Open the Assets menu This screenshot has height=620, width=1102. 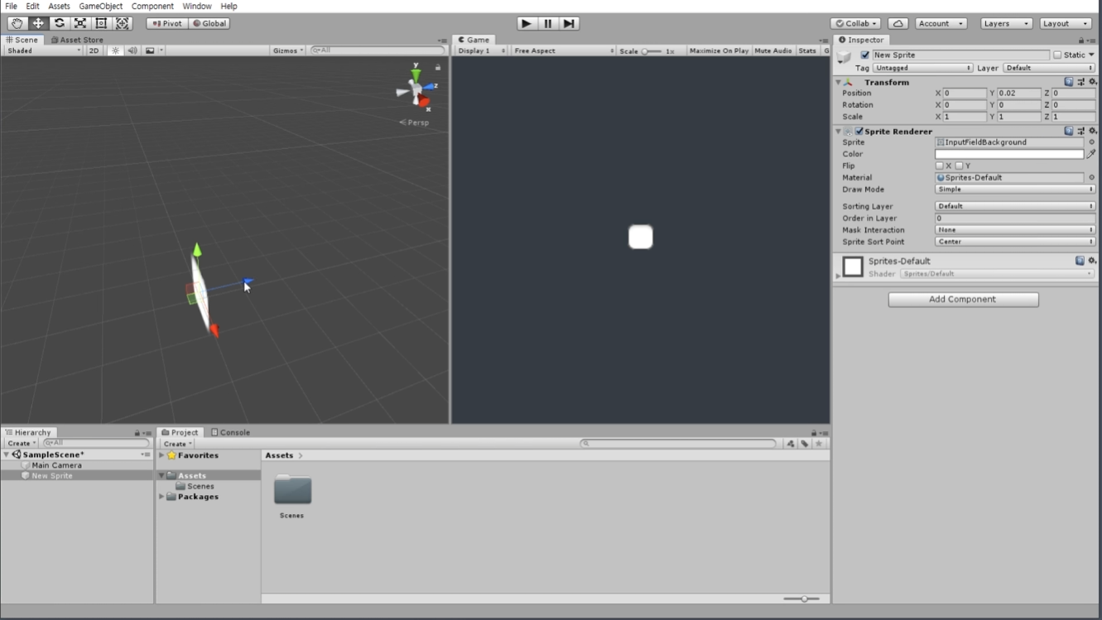point(59,6)
